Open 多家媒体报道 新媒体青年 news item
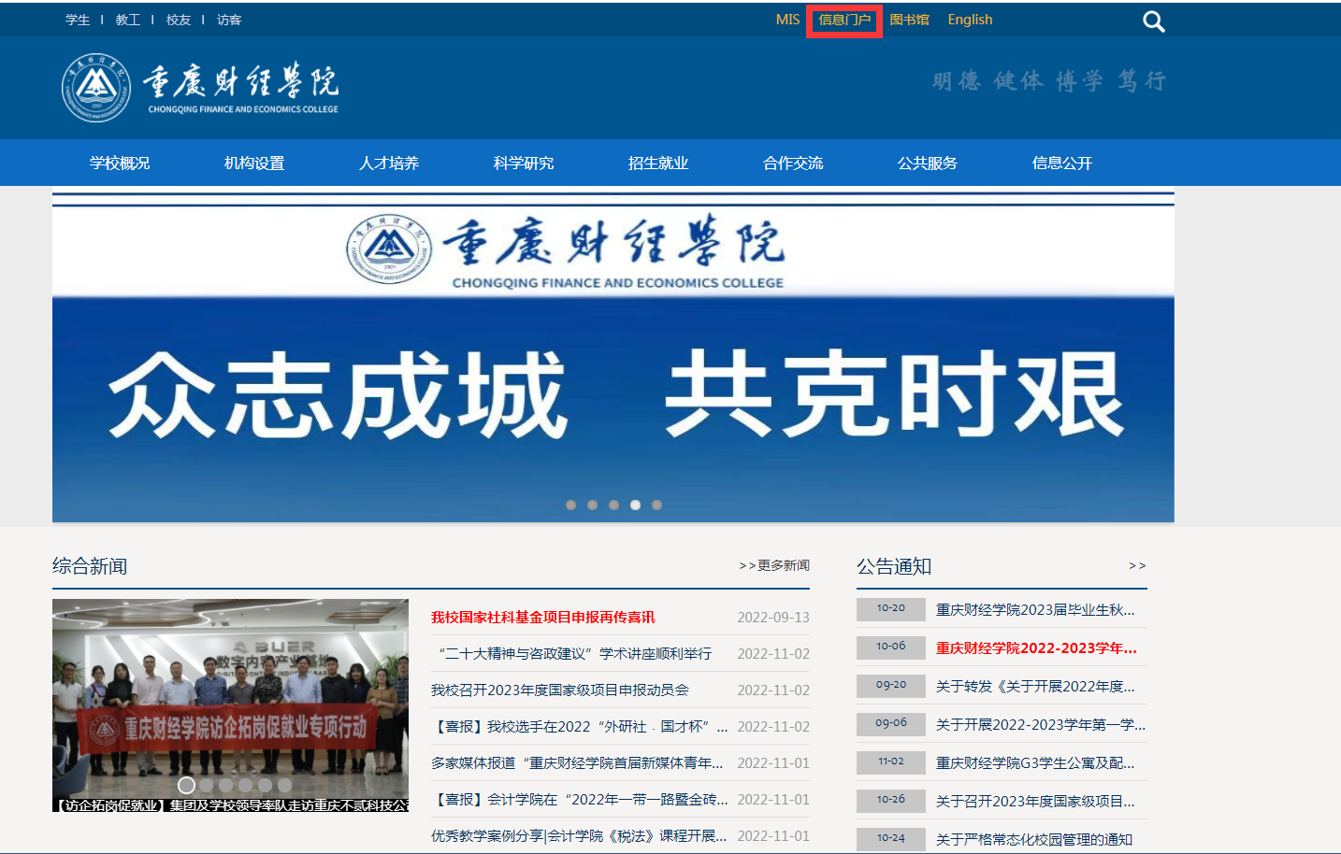This screenshot has height=854, width=1341. tap(577, 762)
